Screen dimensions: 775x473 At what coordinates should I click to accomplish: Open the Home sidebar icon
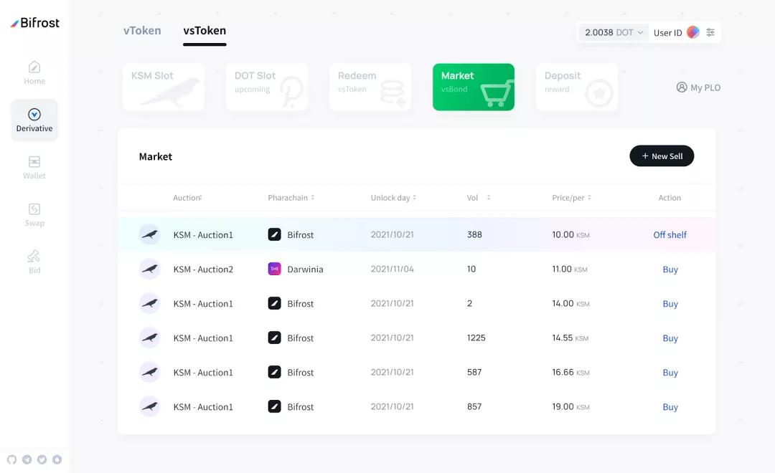tap(34, 67)
